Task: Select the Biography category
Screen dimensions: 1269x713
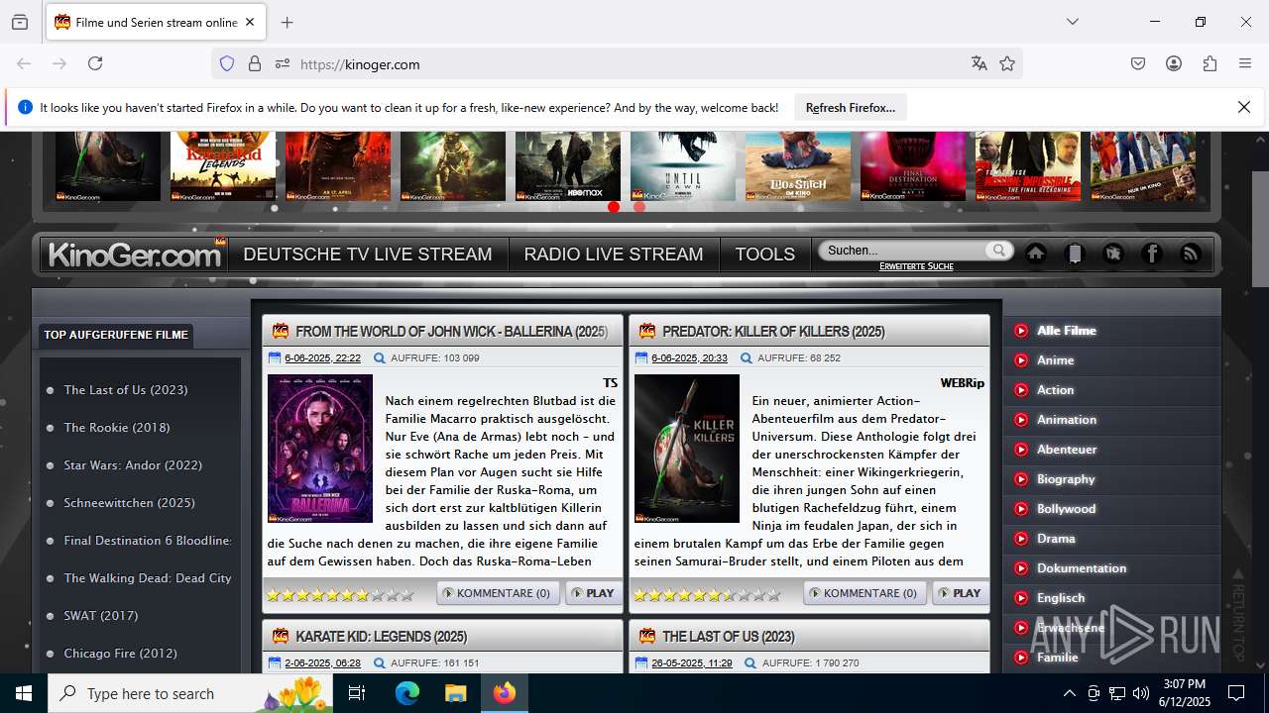Action: tap(1066, 479)
